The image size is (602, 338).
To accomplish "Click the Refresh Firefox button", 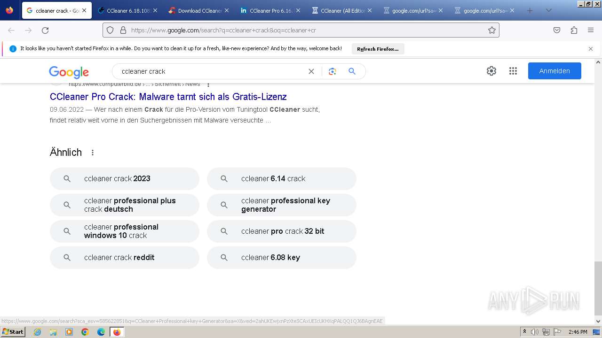I will pos(378,49).
